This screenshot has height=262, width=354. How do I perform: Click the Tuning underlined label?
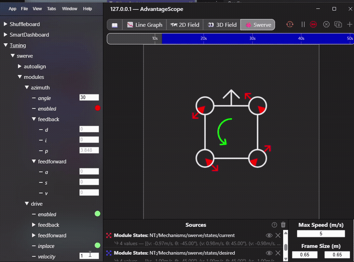tap(18, 45)
